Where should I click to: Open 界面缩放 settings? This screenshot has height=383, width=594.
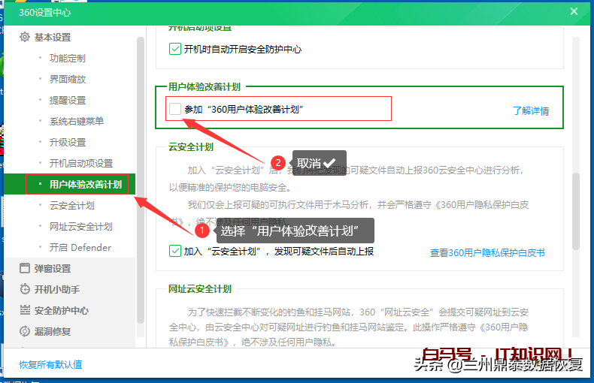point(68,79)
